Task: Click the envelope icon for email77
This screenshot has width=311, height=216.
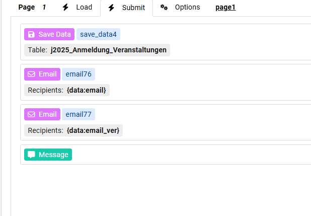Action: 31,114
